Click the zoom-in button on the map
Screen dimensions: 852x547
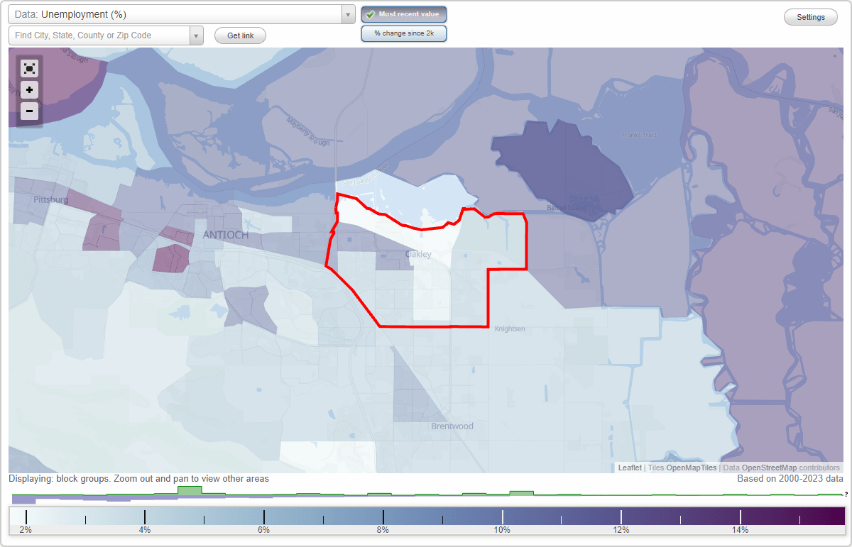[x=29, y=90]
